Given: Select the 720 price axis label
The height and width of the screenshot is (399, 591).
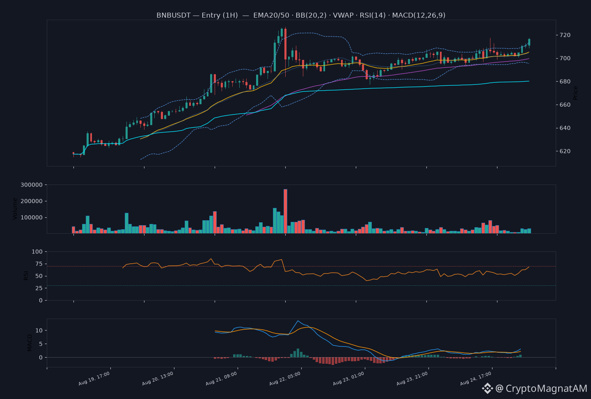Looking at the screenshot, I should tap(565, 35).
